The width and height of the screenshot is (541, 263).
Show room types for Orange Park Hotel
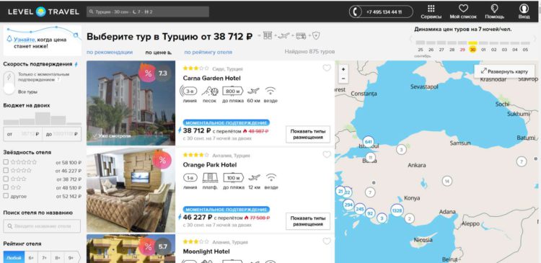click(308, 221)
